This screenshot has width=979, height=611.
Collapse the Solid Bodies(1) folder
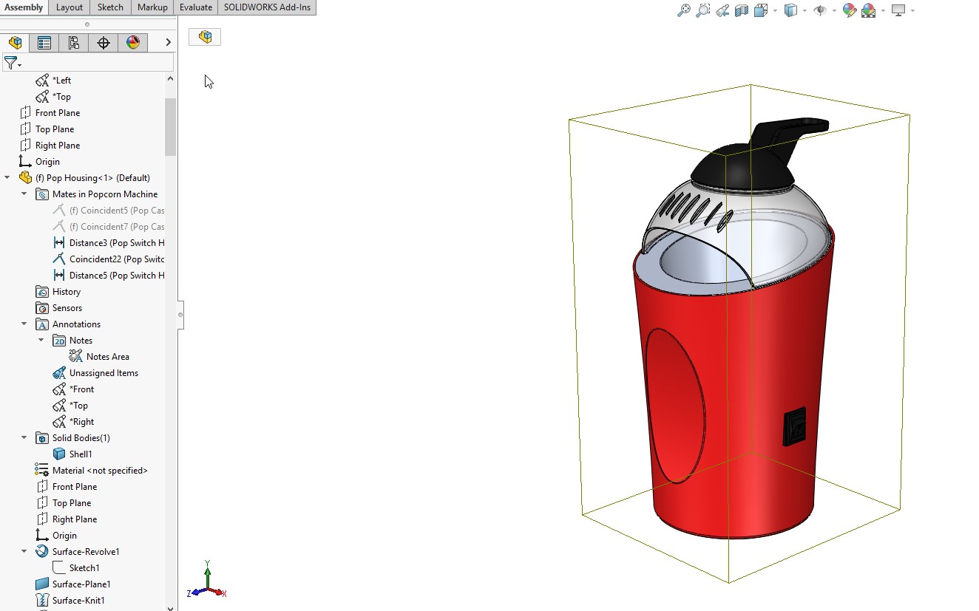(24, 438)
